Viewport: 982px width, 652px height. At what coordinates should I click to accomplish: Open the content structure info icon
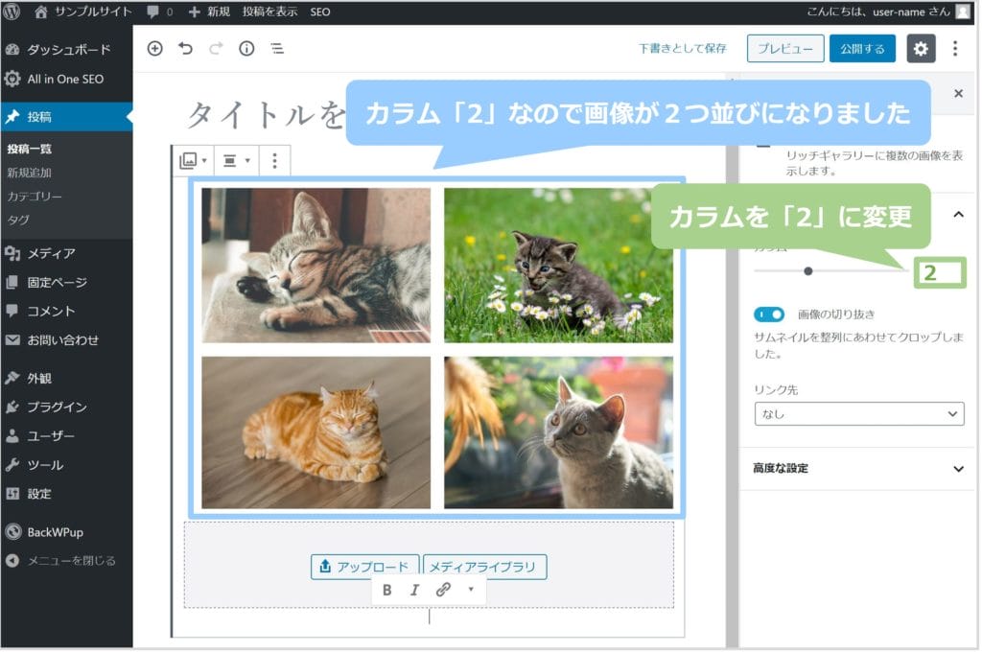(246, 49)
